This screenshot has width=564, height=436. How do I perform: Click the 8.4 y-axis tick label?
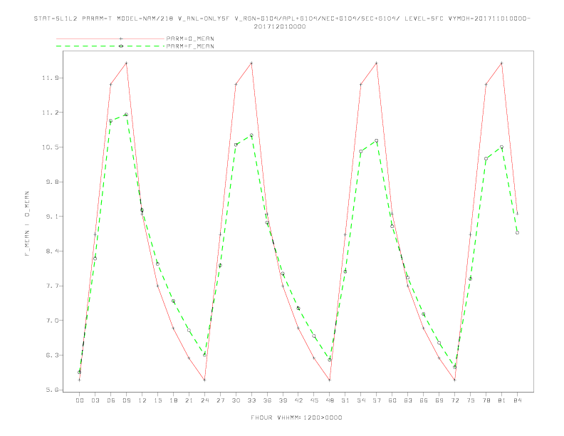pyautogui.click(x=52, y=251)
